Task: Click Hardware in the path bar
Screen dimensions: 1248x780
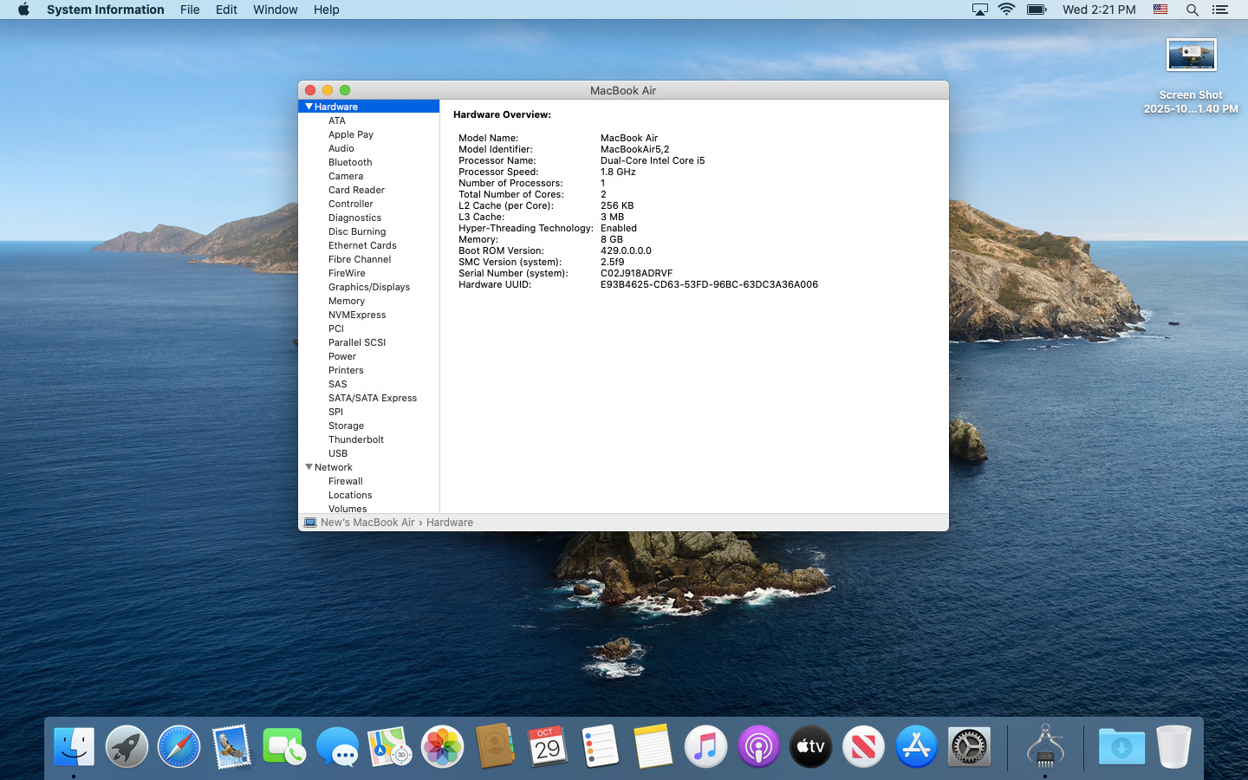Action: point(449,523)
